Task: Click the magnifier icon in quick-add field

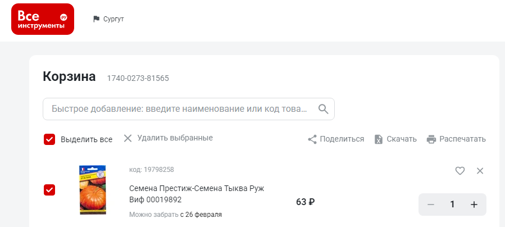Action: (324, 109)
